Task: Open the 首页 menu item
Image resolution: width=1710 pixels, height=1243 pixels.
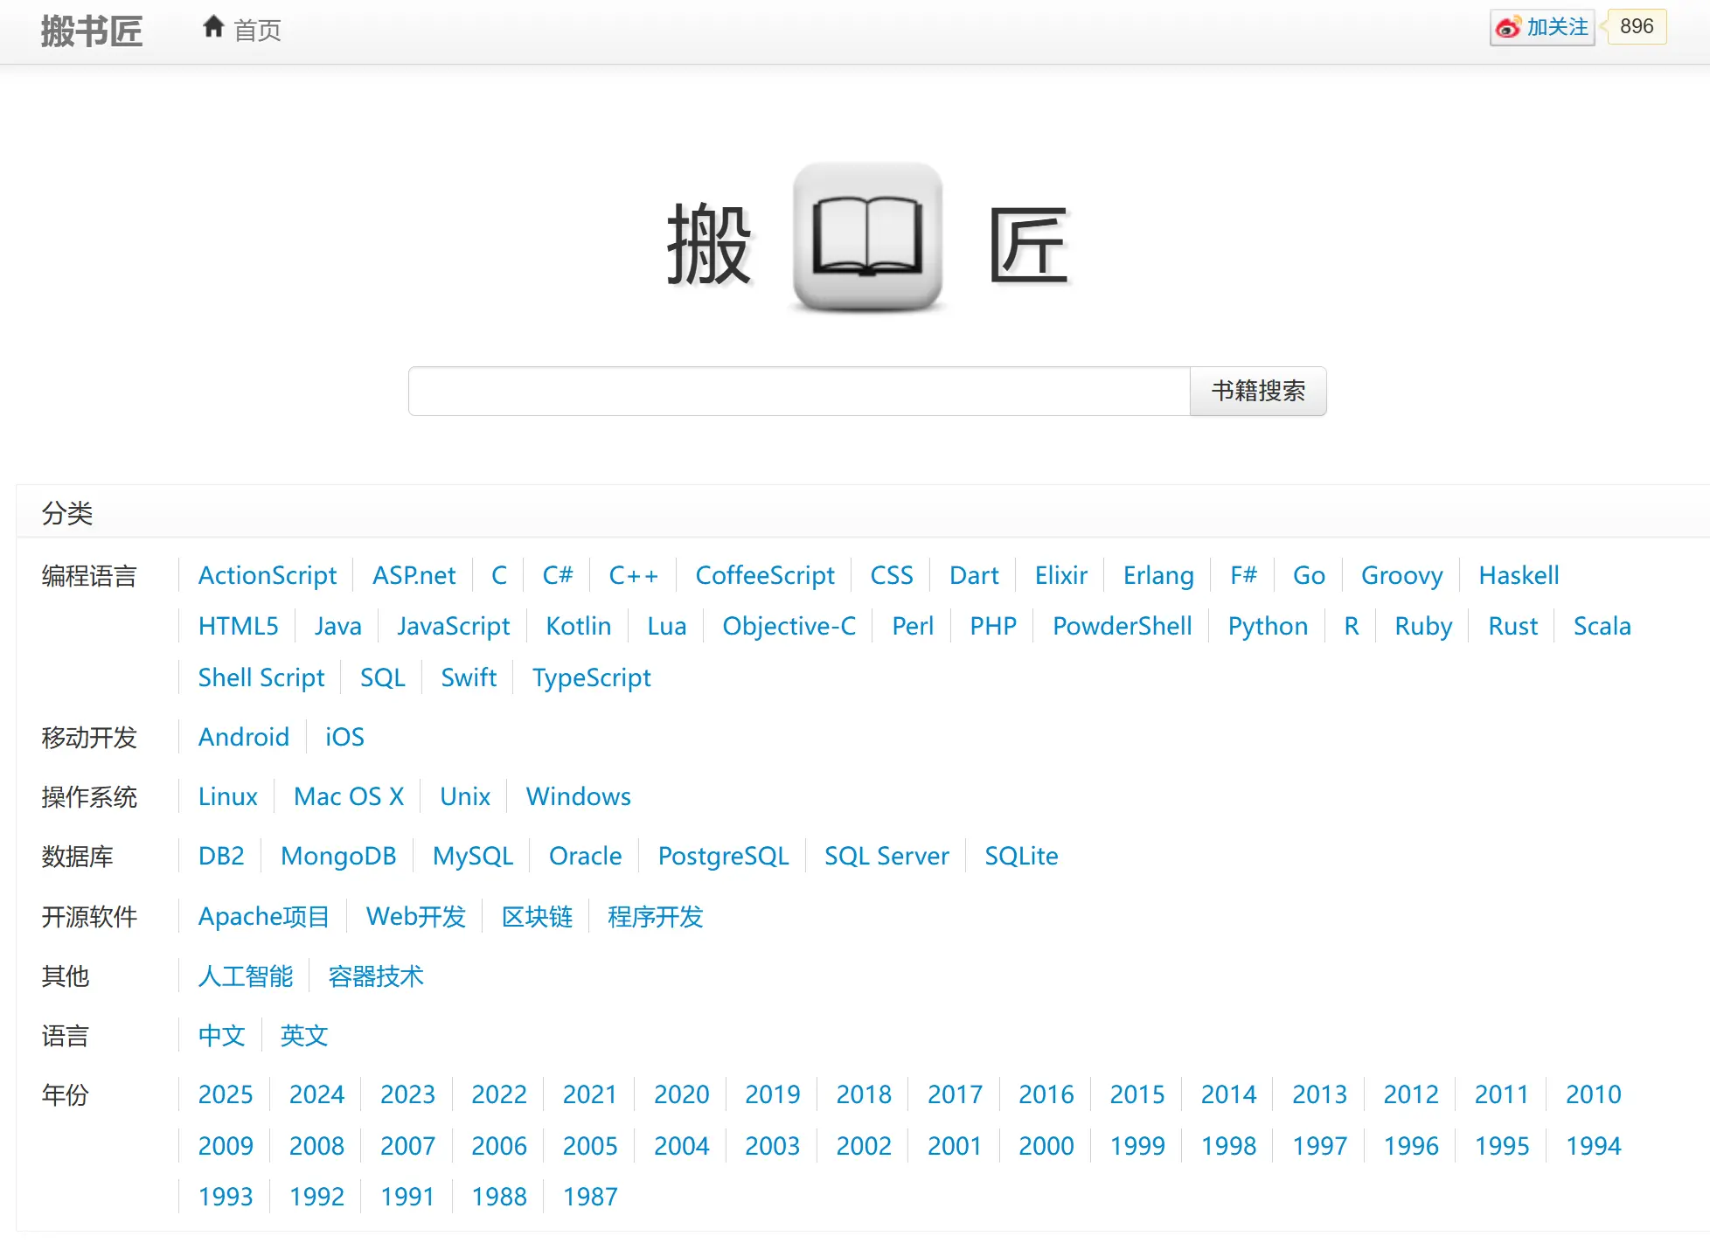Action: (257, 31)
